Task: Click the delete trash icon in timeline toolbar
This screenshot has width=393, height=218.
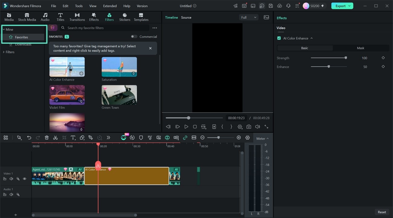Action: pyautogui.click(x=47, y=138)
